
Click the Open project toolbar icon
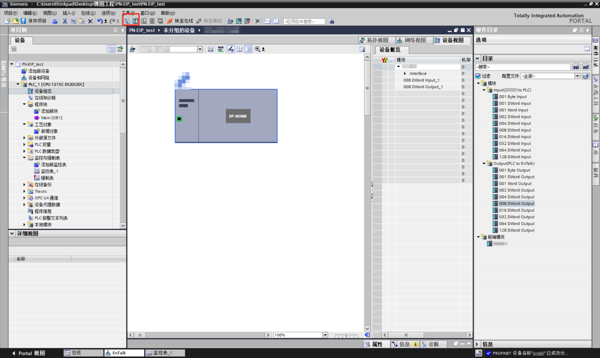[x=15, y=21]
